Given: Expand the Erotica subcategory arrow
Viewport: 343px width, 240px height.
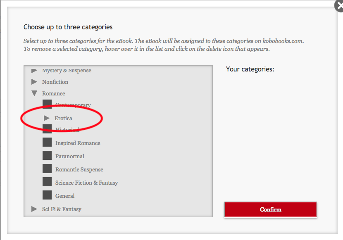Looking at the screenshot, I should click(47, 118).
